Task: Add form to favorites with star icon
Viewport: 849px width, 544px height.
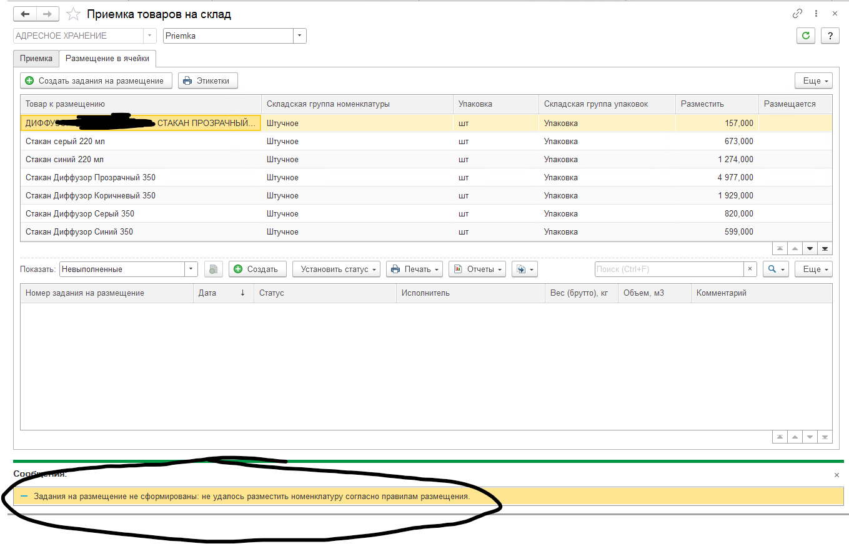Action: pos(73,14)
